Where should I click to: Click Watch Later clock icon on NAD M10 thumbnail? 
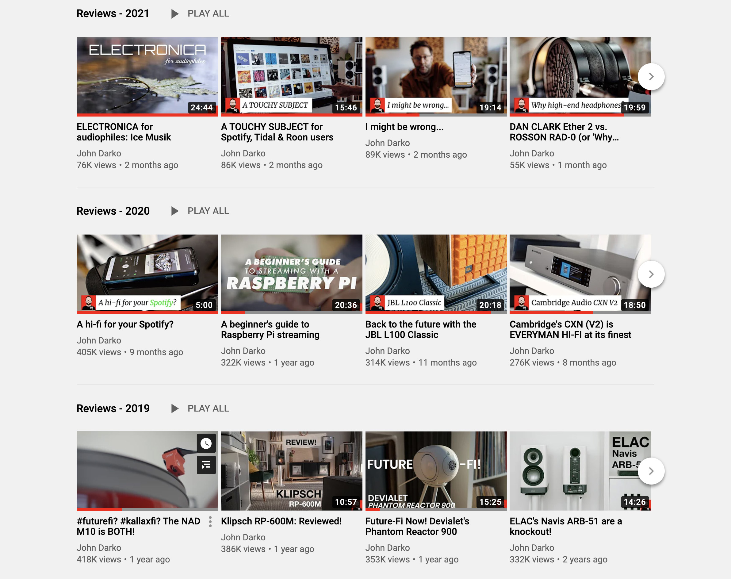[x=206, y=443]
